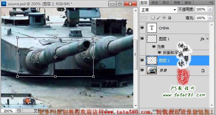Click the bottom-right transform handle
This screenshot has width=216, height=115.
click(93, 76)
